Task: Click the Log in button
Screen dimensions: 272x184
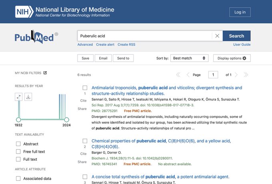Action: point(240,12)
